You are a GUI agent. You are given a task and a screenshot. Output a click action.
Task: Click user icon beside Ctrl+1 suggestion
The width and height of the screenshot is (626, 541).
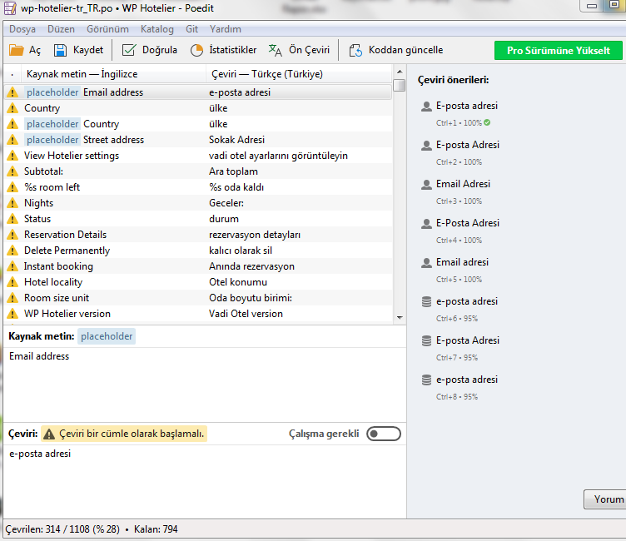click(x=426, y=107)
